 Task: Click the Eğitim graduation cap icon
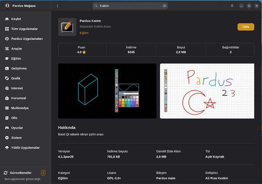point(7,59)
